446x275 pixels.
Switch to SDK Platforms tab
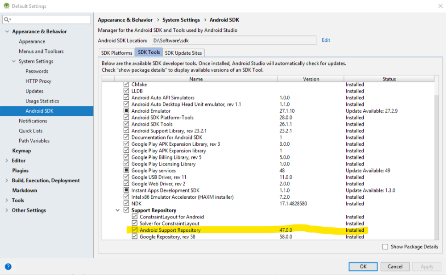click(x=117, y=53)
